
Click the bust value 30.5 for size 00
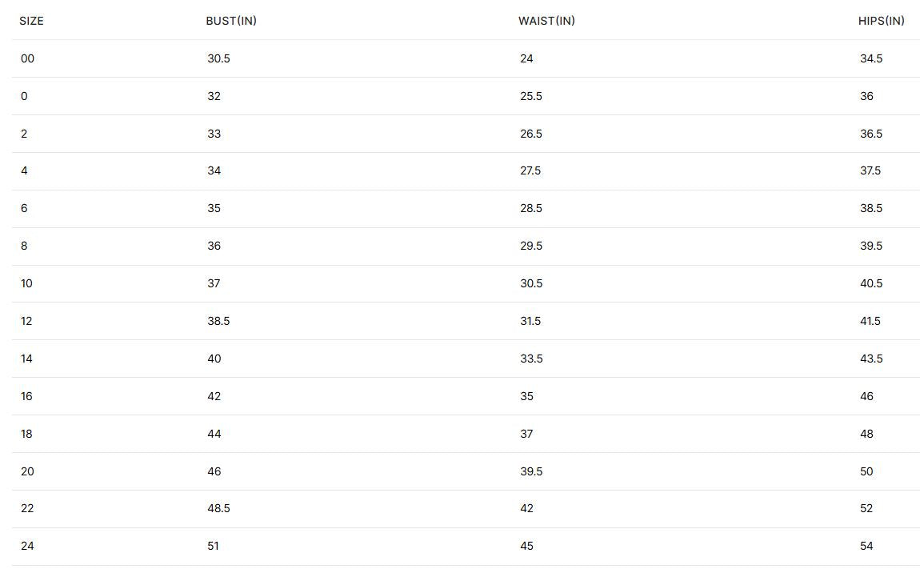click(x=218, y=58)
